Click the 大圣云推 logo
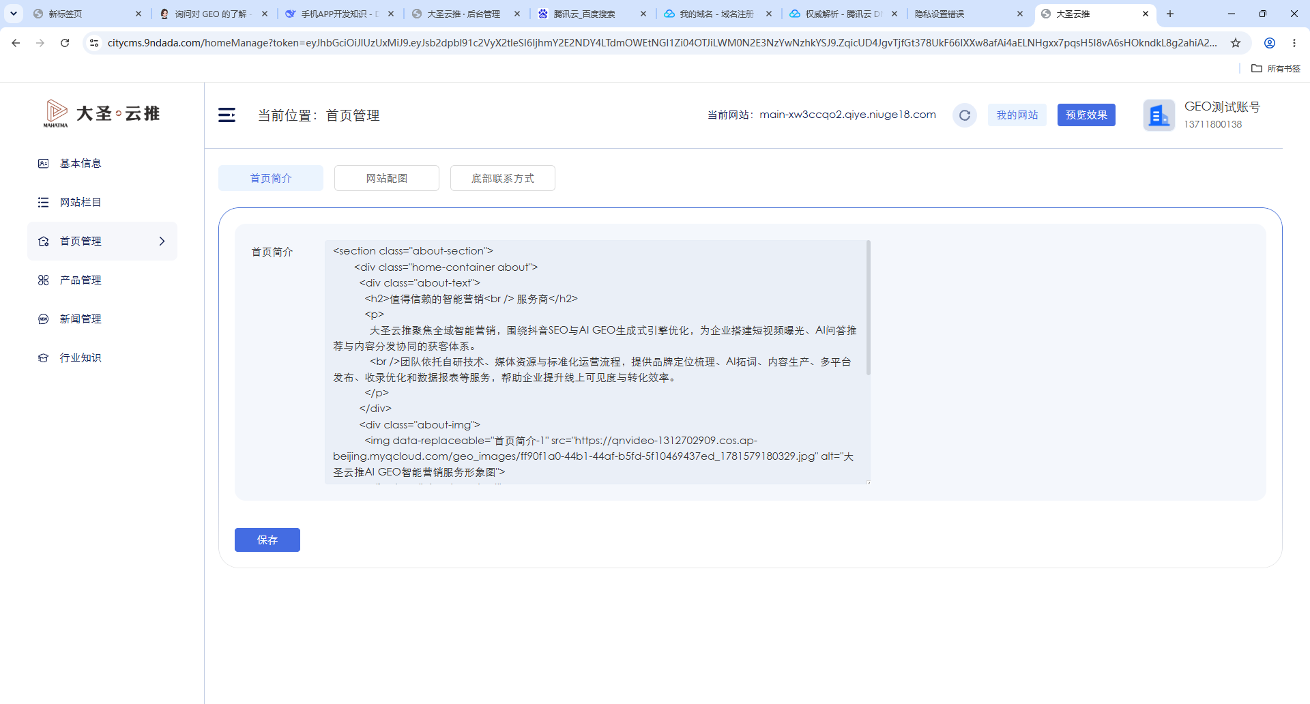Image resolution: width=1310 pixels, height=704 pixels. (x=102, y=114)
